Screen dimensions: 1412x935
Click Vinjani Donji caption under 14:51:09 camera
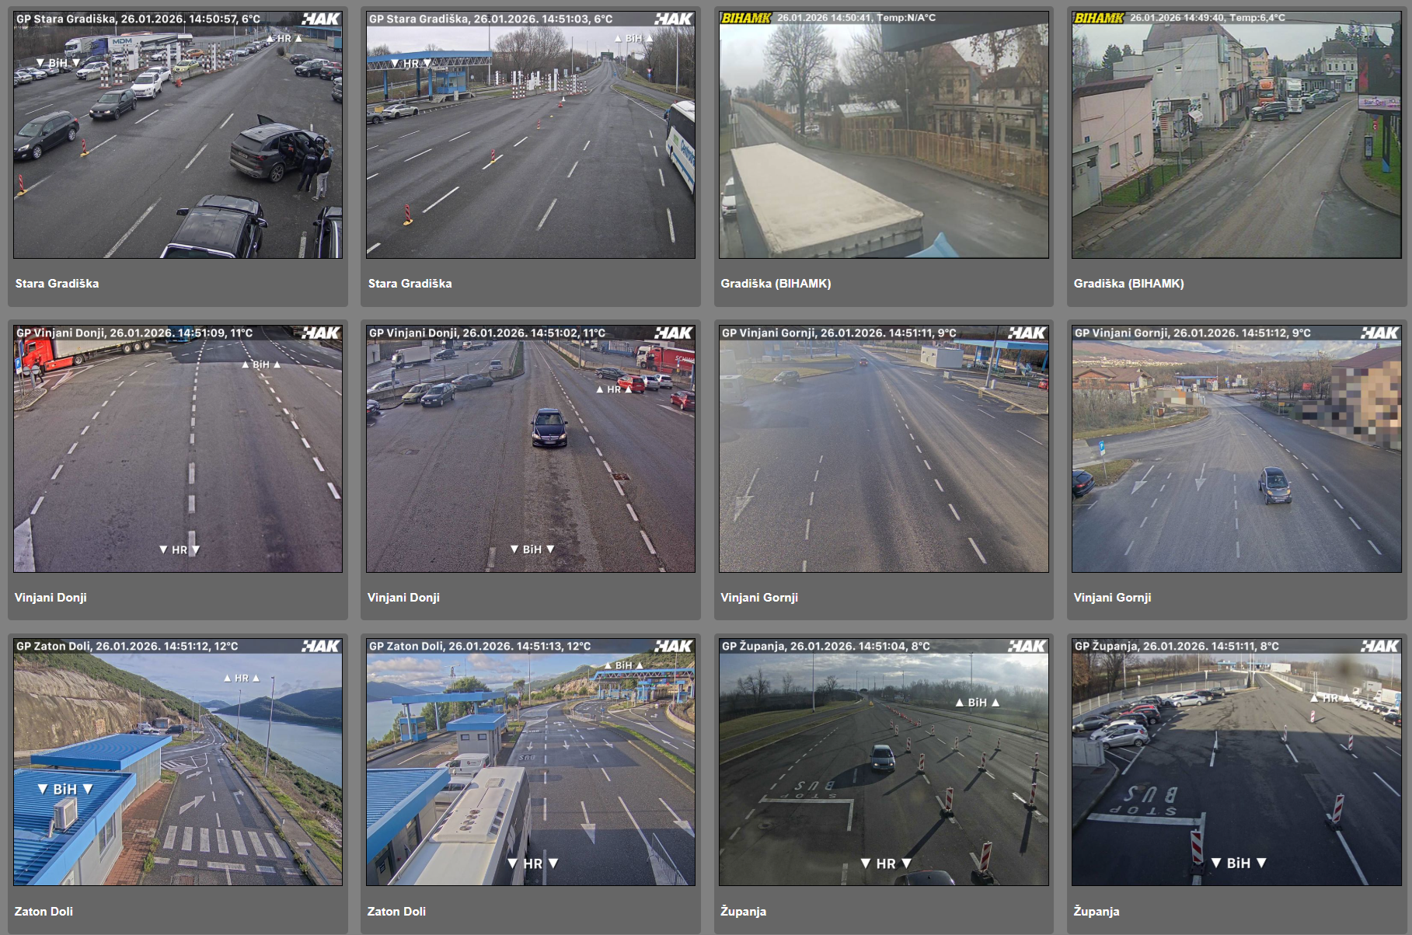51,598
